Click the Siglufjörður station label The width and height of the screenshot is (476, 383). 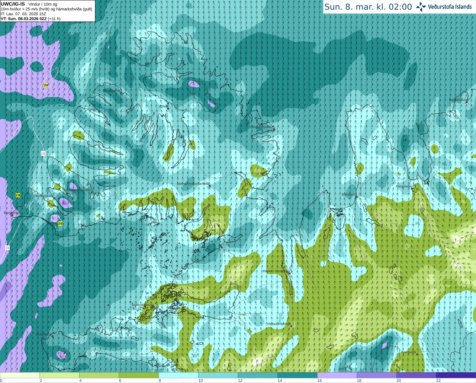[x=457, y=100]
